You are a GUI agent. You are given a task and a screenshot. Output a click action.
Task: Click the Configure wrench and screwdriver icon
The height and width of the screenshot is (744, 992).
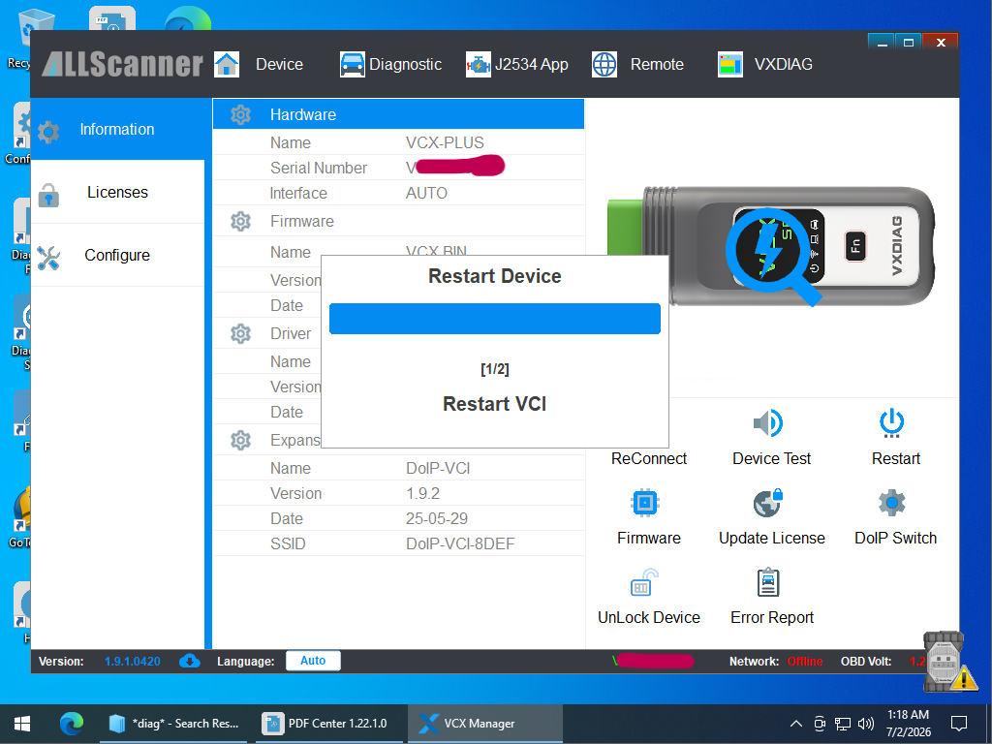48,258
